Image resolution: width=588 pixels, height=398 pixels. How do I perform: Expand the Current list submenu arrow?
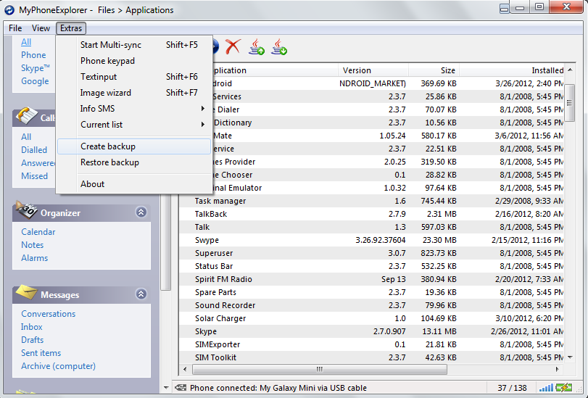pyautogui.click(x=202, y=124)
